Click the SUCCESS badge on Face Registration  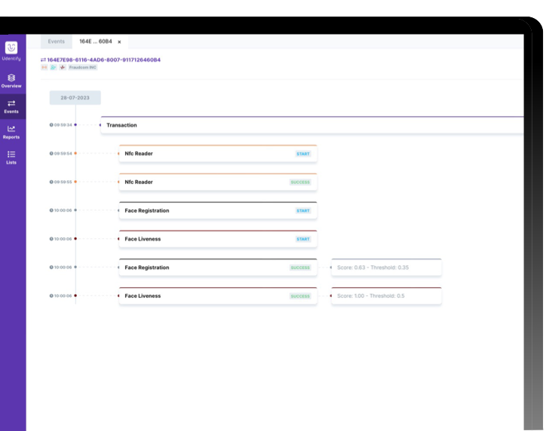click(300, 267)
